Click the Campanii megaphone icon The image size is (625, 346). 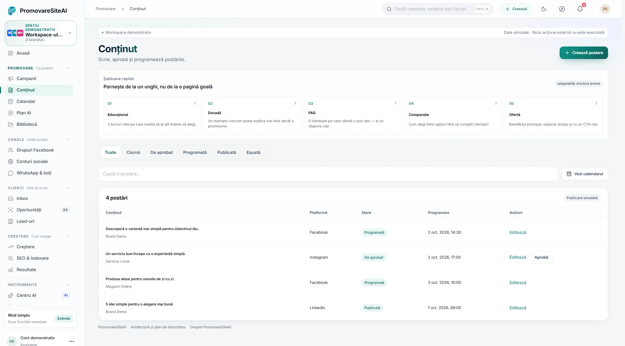(11, 79)
